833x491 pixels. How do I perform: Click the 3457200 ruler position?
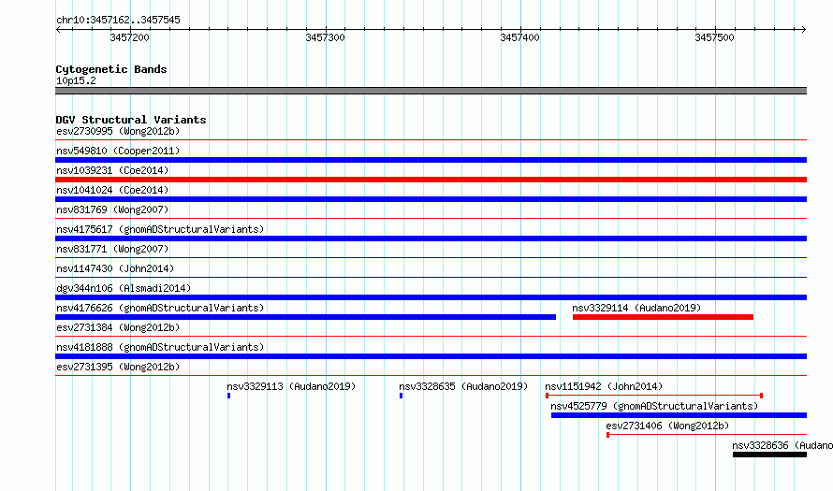129,37
